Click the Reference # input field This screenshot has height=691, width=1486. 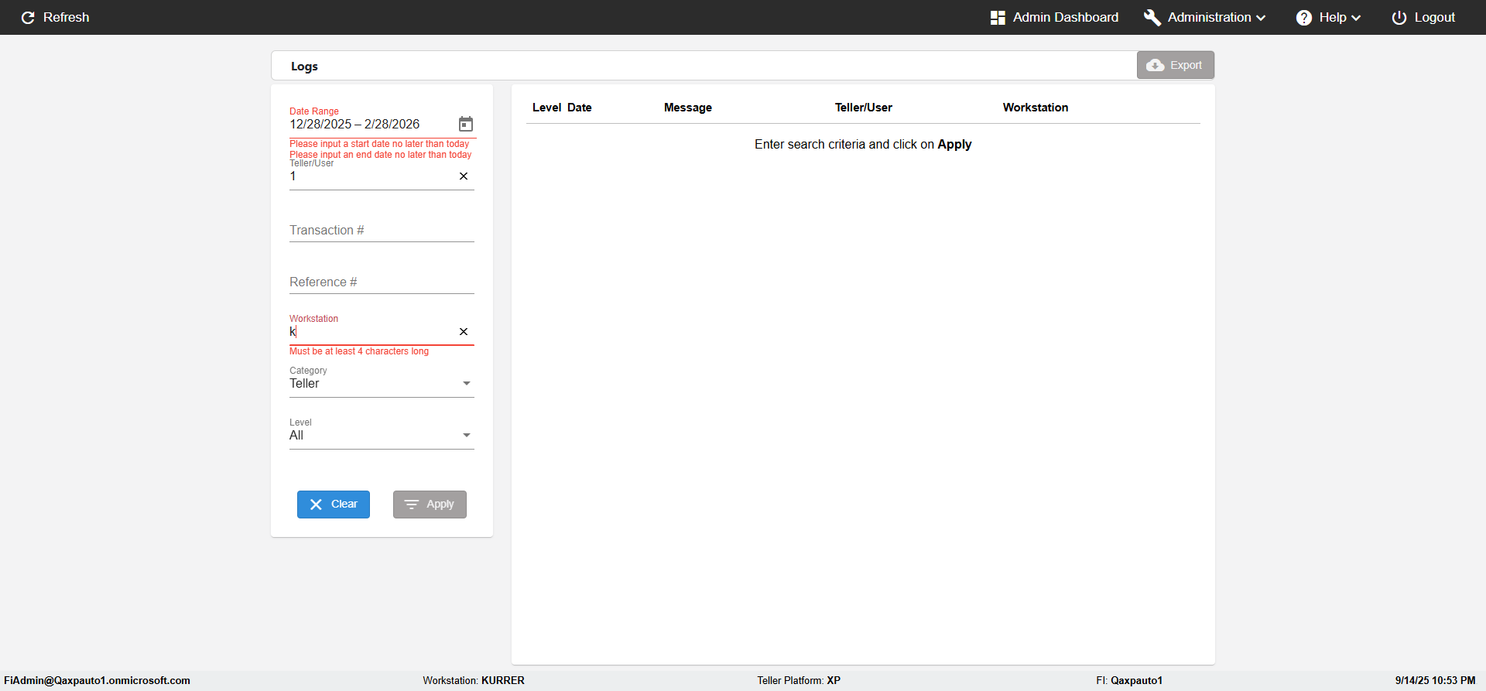(382, 282)
